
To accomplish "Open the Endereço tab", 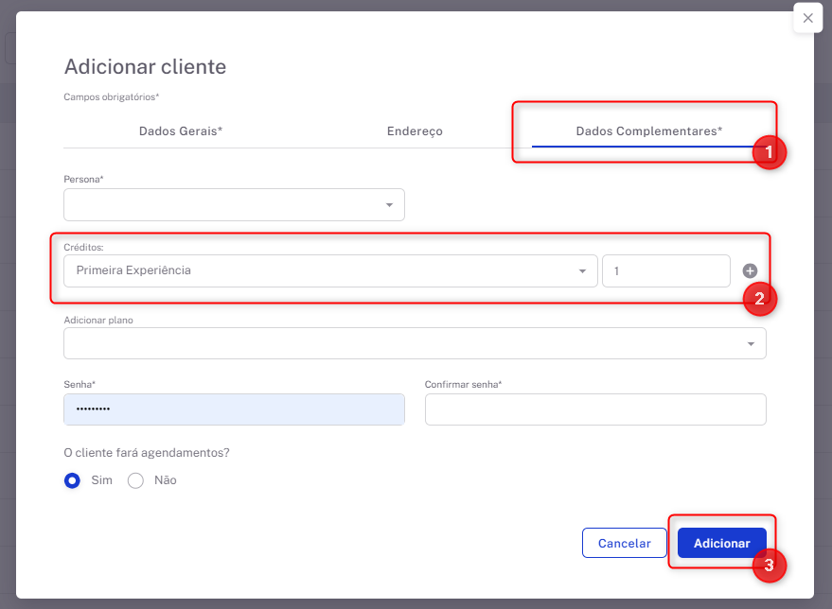I will pos(415,131).
